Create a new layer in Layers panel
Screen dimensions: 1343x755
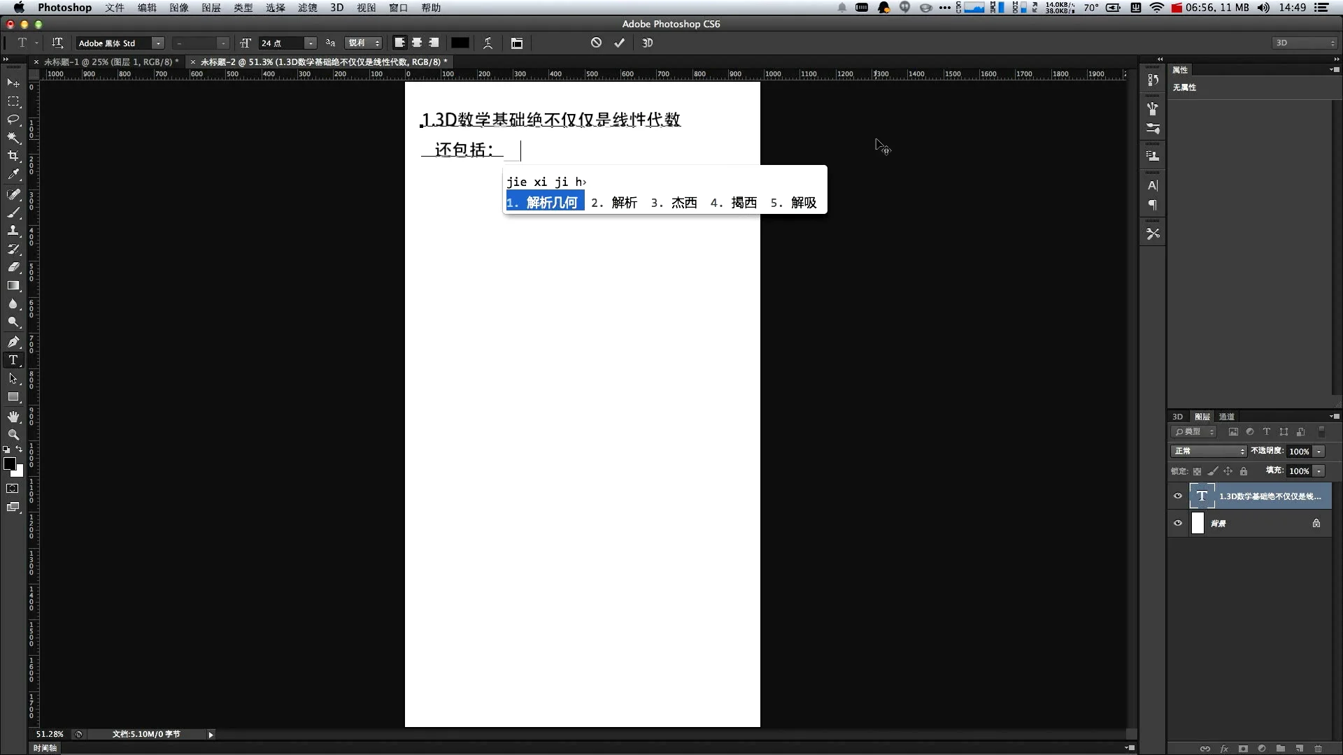[1299, 748]
